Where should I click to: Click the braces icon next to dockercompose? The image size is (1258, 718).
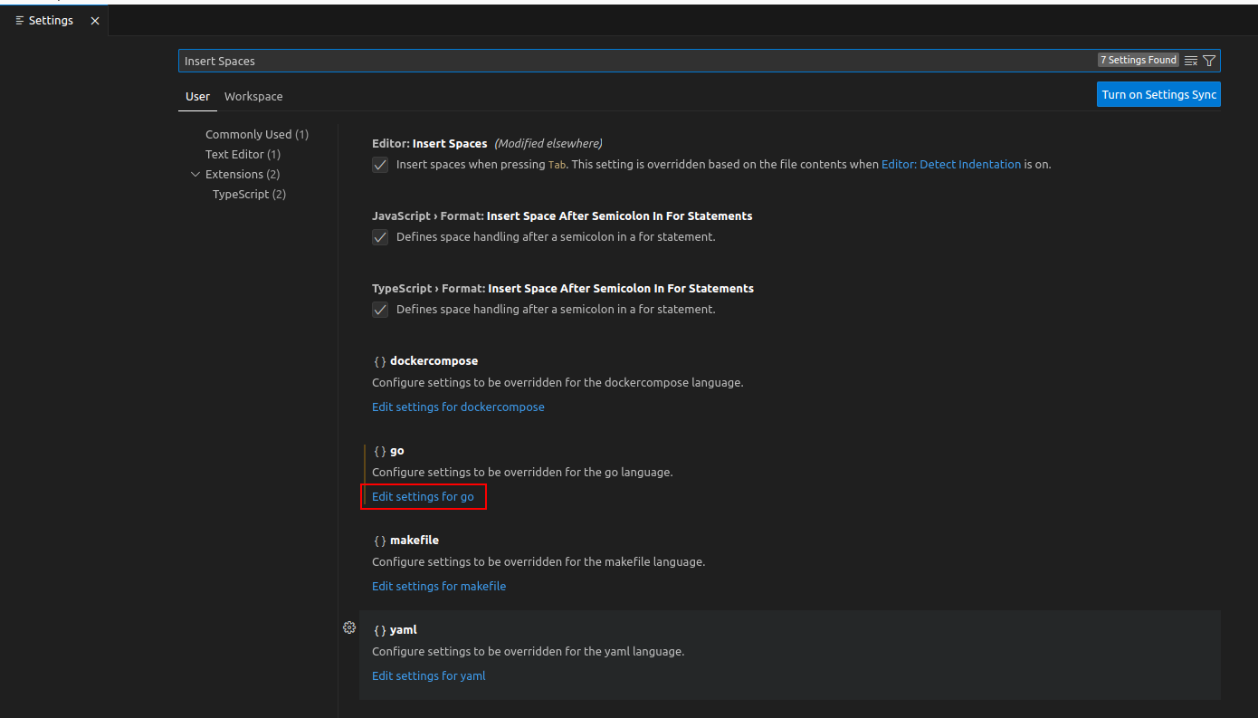pos(380,361)
